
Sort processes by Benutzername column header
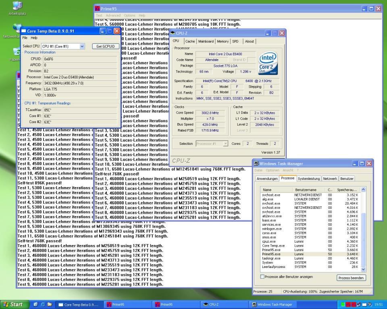(x=309, y=190)
